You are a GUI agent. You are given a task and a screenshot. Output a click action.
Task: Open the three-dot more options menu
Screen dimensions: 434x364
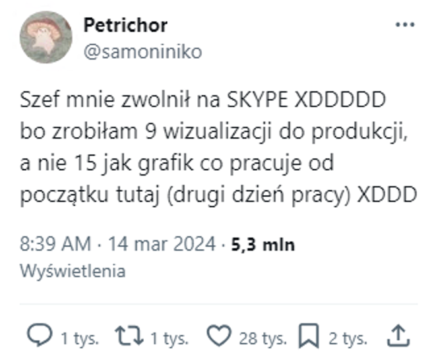pyautogui.click(x=405, y=25)
